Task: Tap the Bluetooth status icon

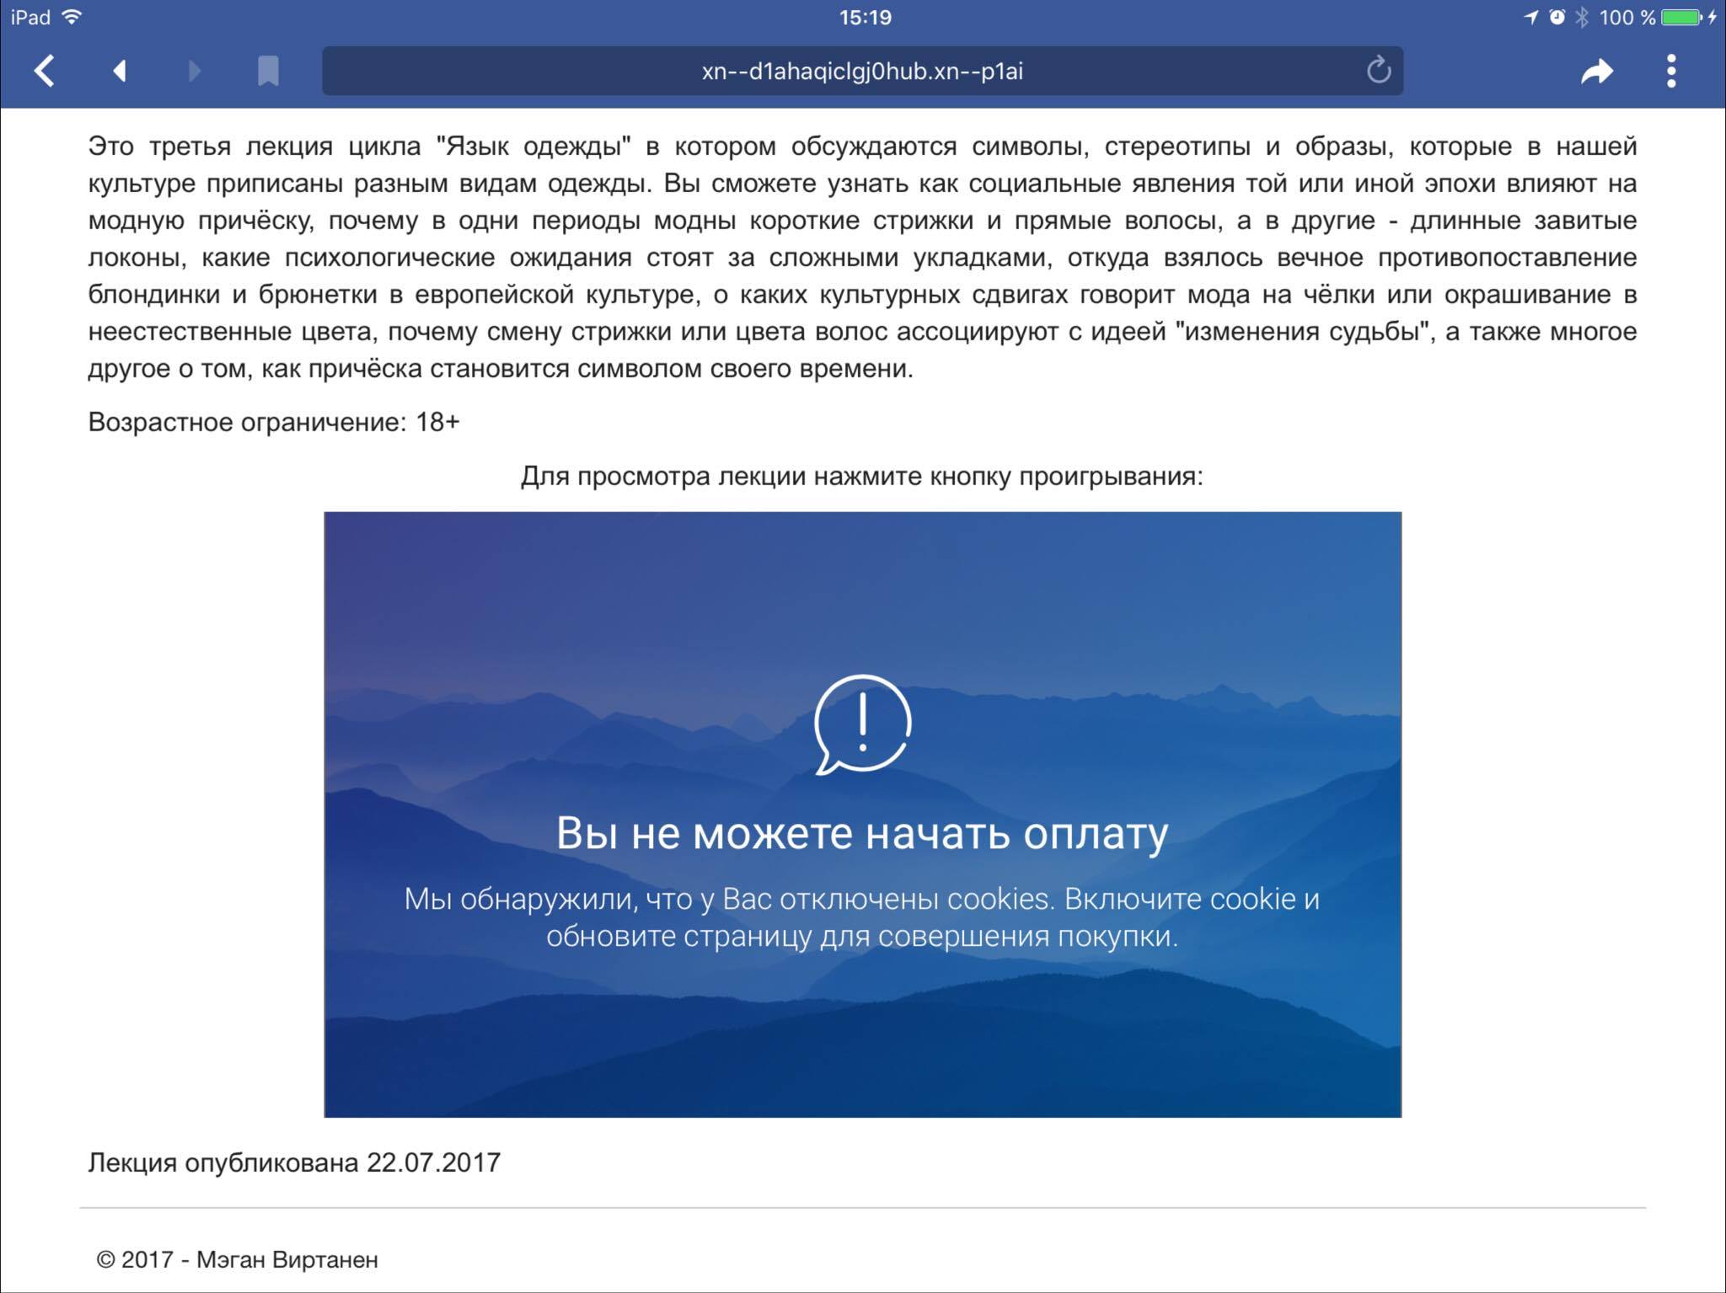Action: (x=1582, y=18)
